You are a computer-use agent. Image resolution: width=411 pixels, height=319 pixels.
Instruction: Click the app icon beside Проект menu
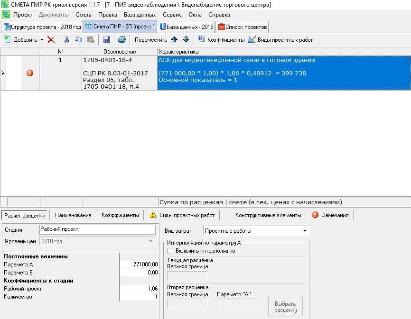(x=6, y=15)
